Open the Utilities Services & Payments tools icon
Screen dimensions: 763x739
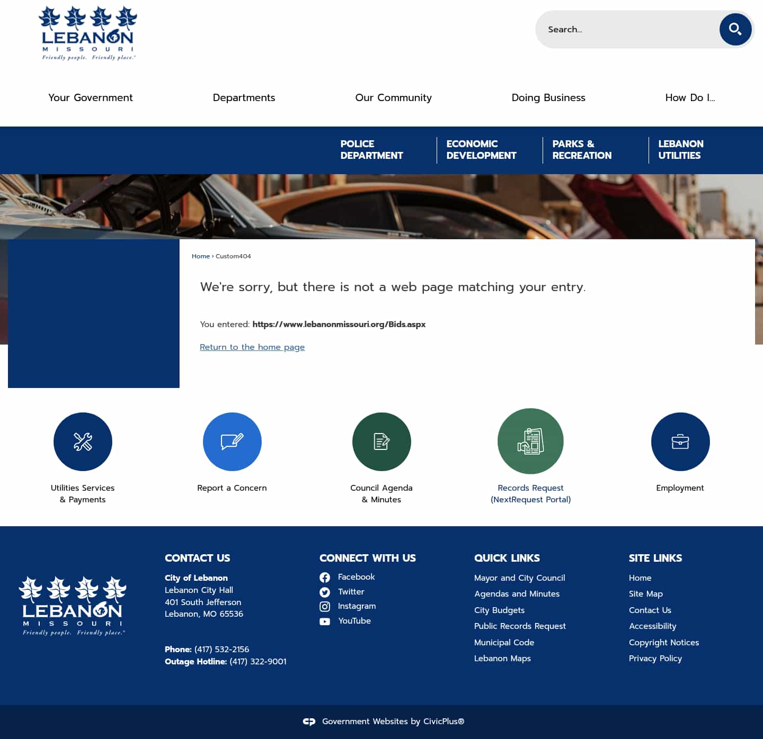pos(83,441)
